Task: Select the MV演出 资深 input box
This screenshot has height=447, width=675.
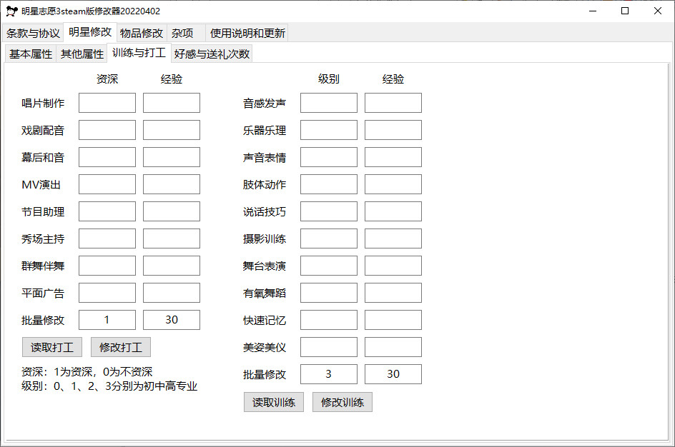Action: click(107, 184)
